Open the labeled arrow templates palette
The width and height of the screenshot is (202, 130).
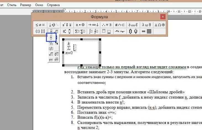pyautogui.click(x=120, y=31)
